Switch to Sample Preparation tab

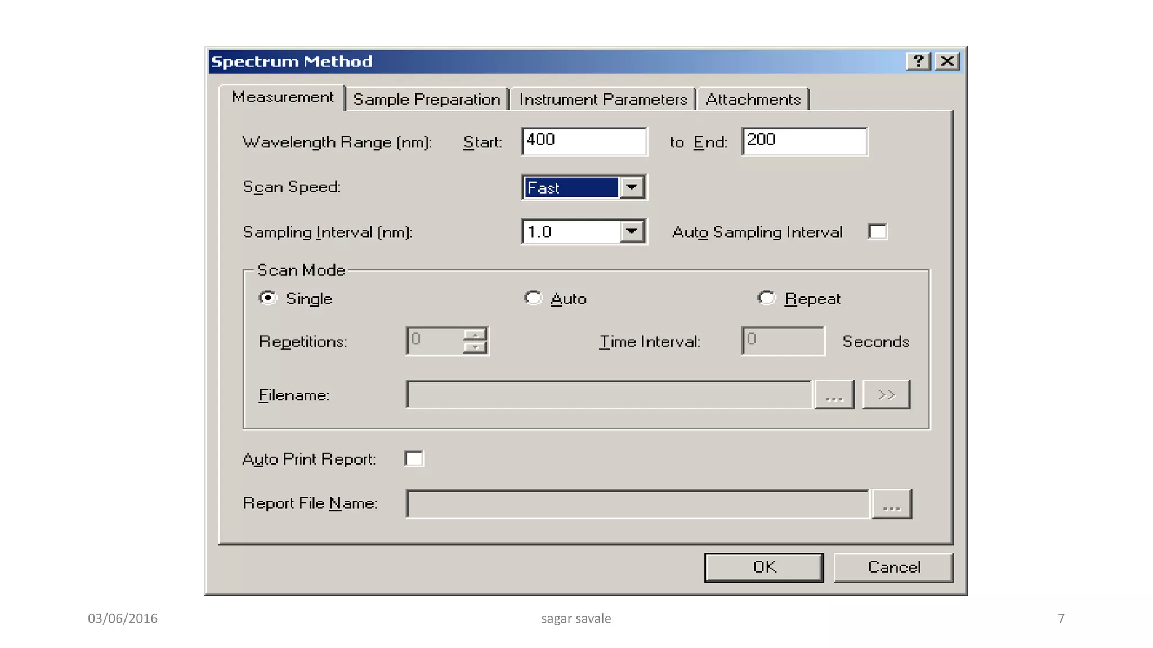click(427, 100)
